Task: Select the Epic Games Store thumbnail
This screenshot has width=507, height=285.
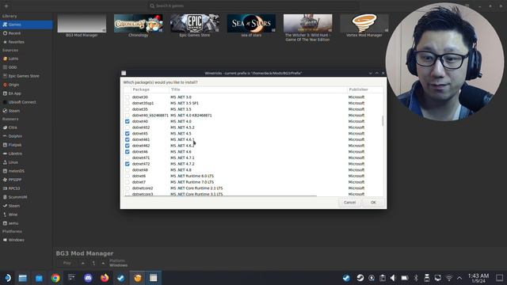Action: click(195, 23)
